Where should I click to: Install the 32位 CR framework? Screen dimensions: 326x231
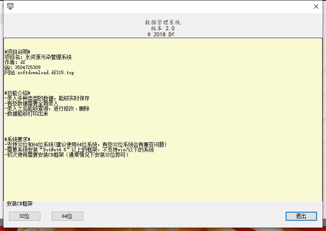[x=24, y=216]
